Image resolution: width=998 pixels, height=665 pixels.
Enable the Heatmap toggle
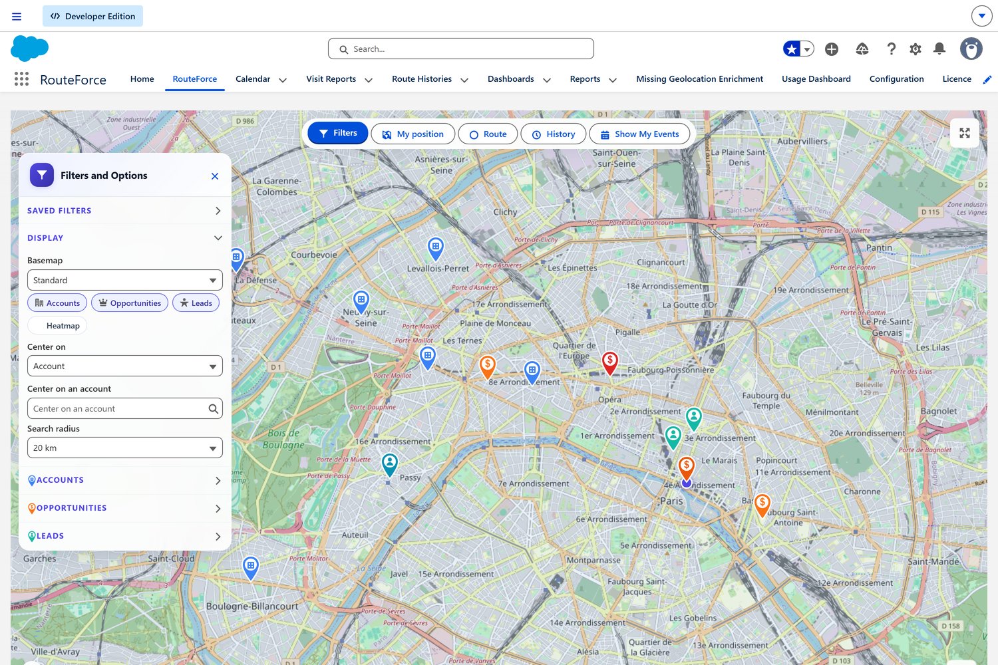57,326
